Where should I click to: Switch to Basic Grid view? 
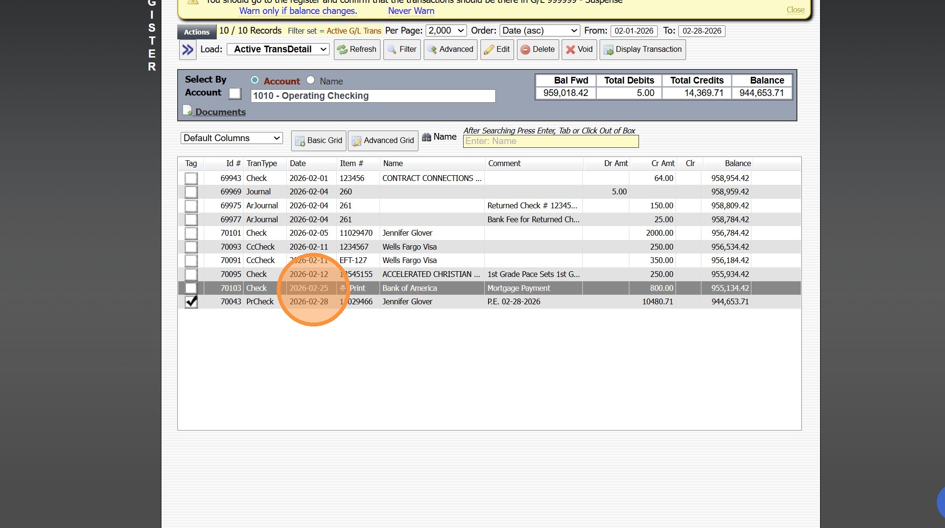[x=319, y=141]
